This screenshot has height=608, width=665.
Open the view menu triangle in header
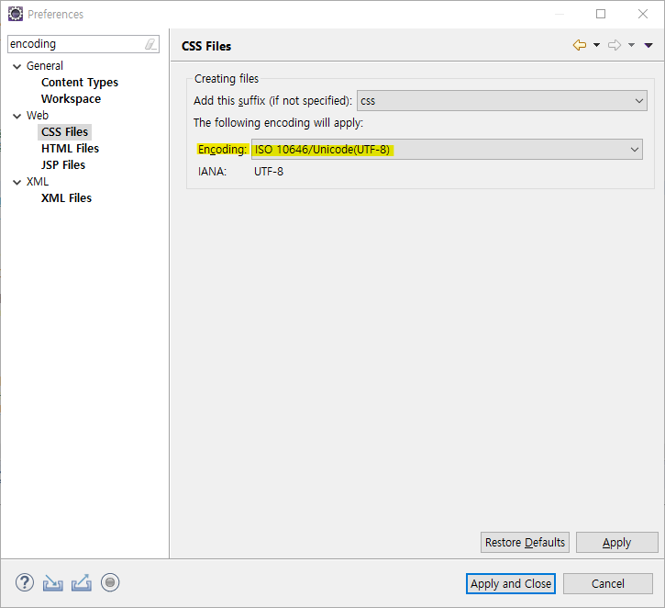648,45
